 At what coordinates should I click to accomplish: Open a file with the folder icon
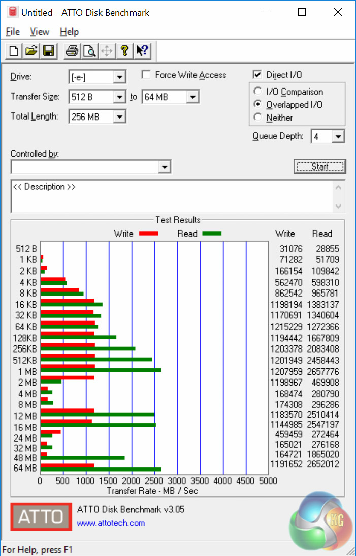point(31,51)
